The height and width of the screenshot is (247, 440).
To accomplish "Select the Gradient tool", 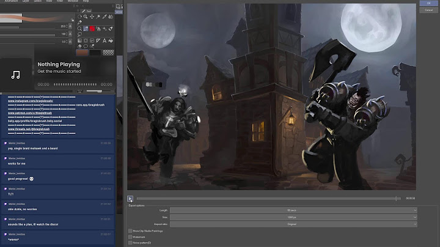I will click(79, 41).
